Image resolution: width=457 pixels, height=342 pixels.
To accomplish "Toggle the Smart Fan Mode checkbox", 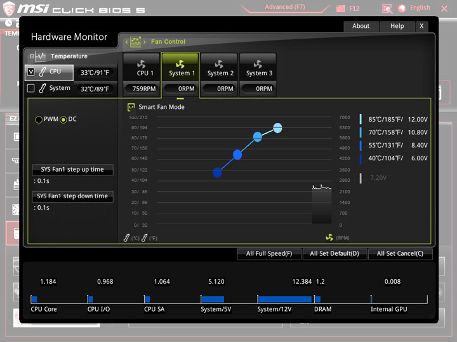I will [131, 107].
